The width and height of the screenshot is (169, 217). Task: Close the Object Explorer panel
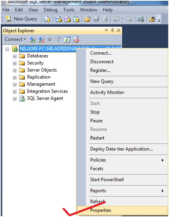[119, 30]
